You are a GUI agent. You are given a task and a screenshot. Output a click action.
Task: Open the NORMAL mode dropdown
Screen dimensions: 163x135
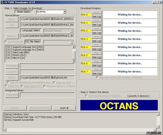click(64, 12)
